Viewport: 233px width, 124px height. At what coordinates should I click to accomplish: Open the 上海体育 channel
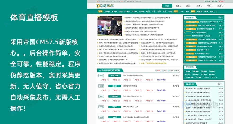coord(187,71)
